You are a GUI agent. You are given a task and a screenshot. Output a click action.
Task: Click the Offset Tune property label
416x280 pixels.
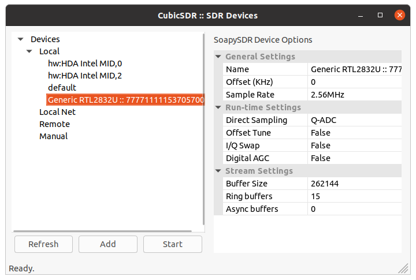pos(248,133)
